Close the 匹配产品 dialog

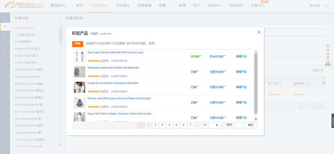point(259,32)
